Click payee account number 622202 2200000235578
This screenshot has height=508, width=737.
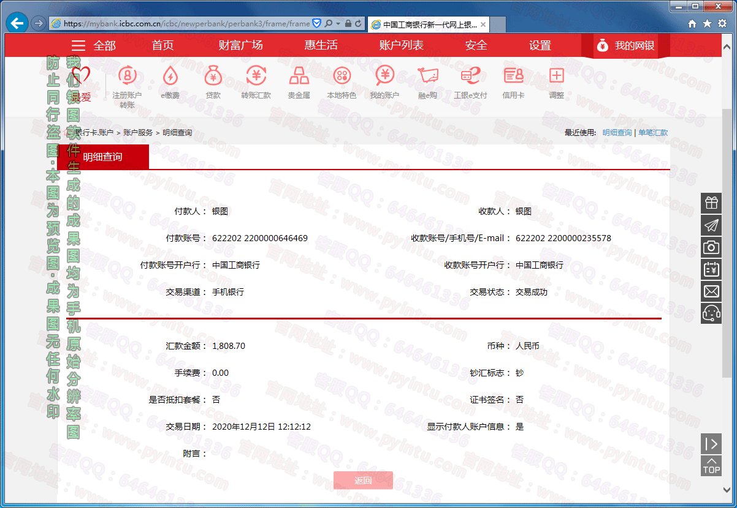coord(563,238)
